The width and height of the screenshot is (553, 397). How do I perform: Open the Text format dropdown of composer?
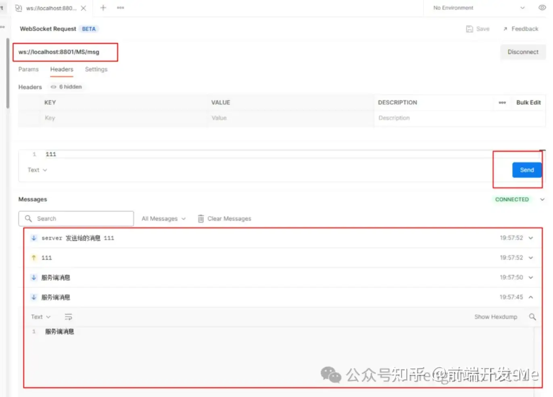pos(37,170)
